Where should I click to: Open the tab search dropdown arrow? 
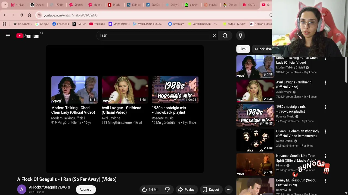pos(5,5)
